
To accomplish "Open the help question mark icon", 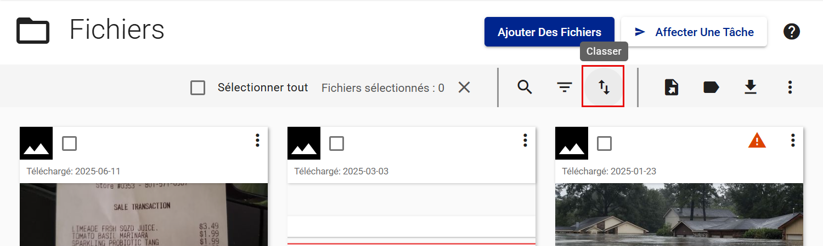I will 791,32.
